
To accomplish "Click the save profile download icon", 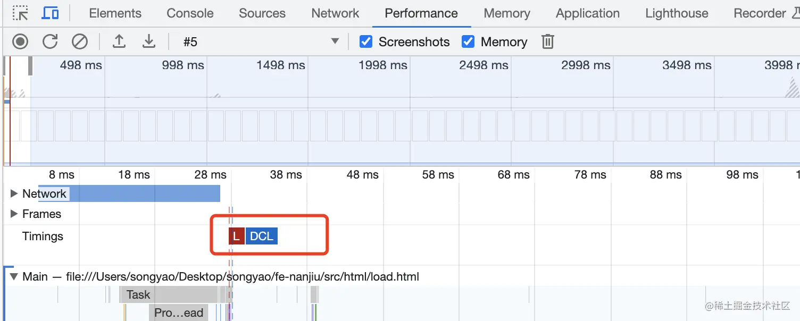I will pos(149,41).
